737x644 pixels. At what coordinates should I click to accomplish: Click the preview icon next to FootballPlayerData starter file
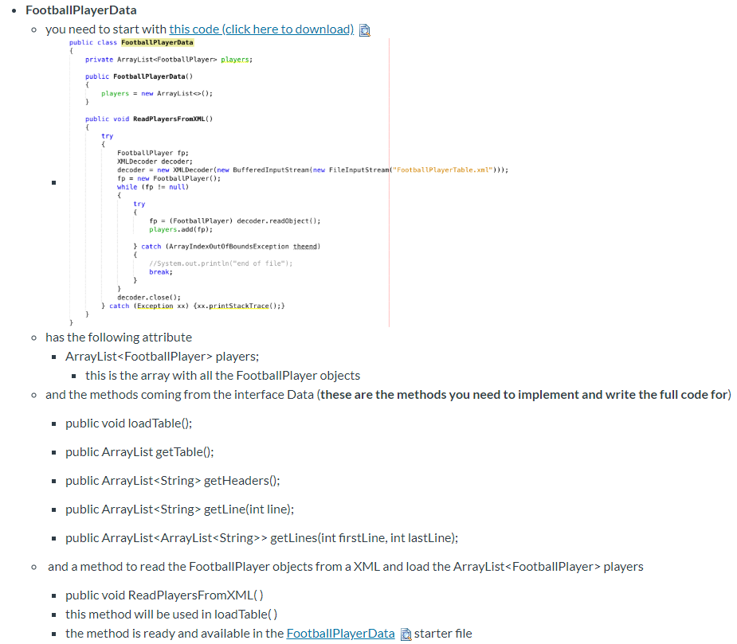pyautogui.click(x=406, y=633)
